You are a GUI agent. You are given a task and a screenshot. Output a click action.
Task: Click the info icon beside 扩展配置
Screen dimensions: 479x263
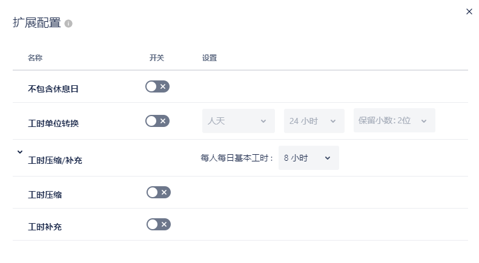pos(68,24)
